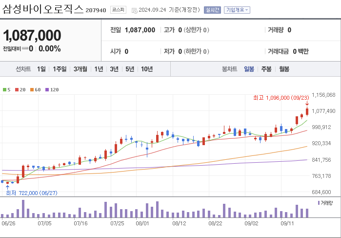The width and height of the screenshot is (341, 238).
Task: Open the 기업개요 dropdown
Action: pyautogui.click(x=237, y=10)
